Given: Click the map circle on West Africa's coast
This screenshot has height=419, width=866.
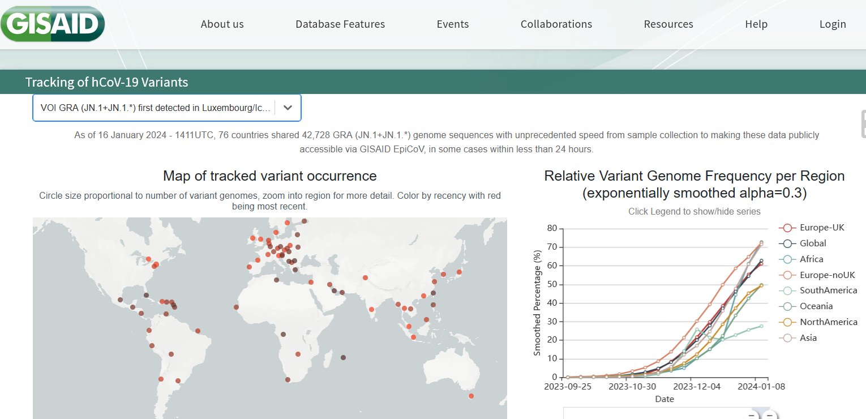Looking at the screenshot, I should coord(236,307).
